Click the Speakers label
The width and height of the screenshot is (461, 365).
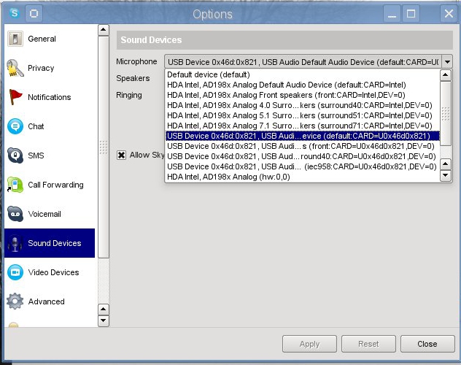coord(133,79)
